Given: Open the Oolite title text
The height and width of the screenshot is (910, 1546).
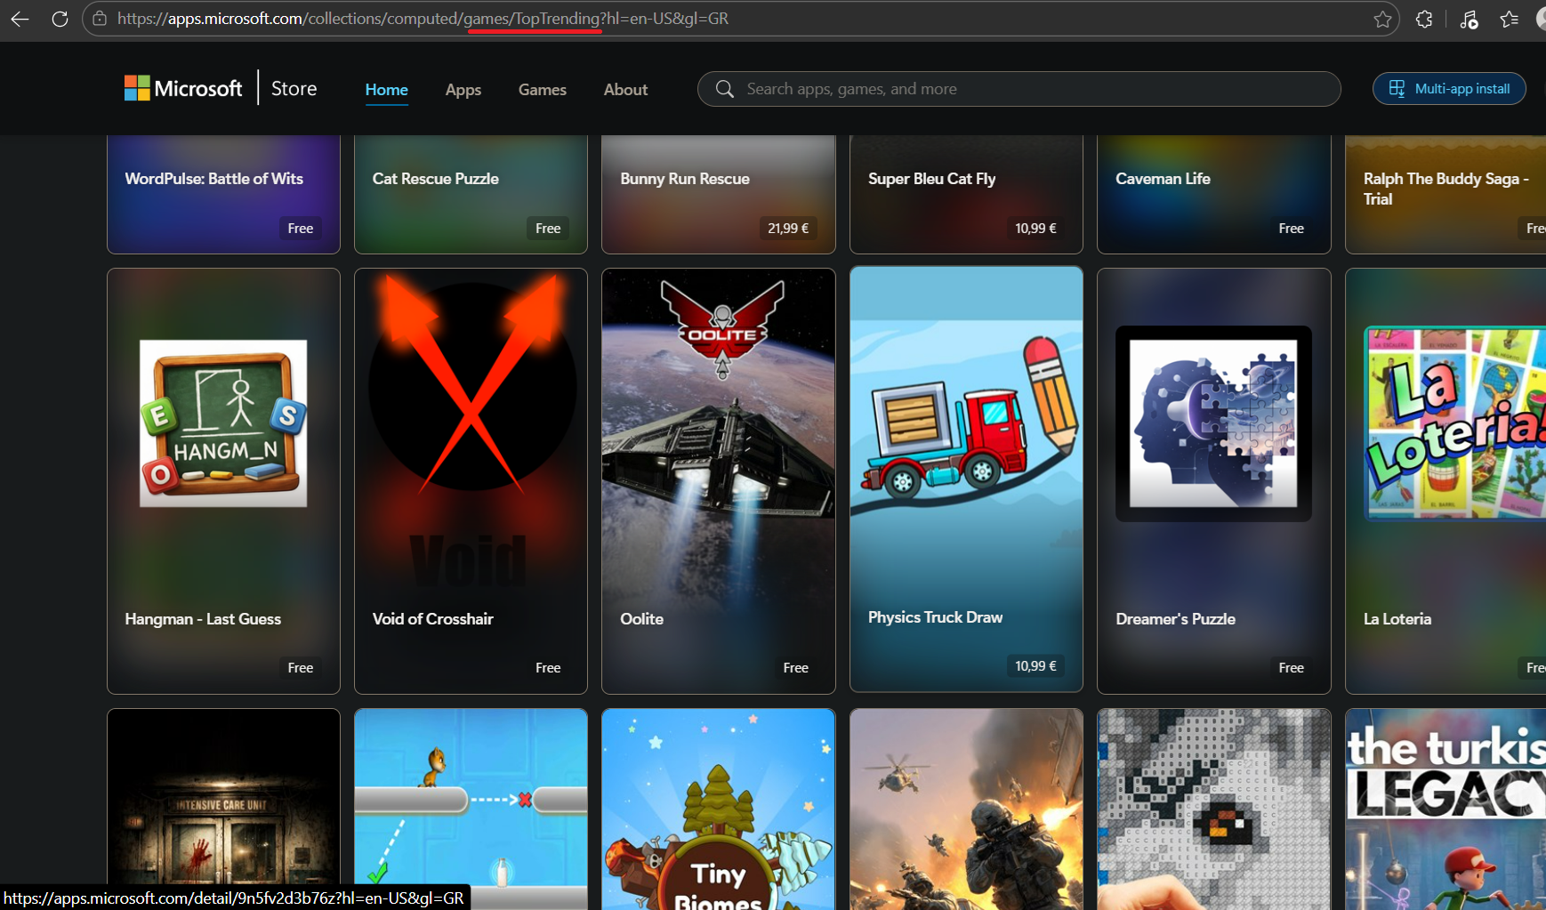Looking at the screenshot, I should tap(642, 619).
